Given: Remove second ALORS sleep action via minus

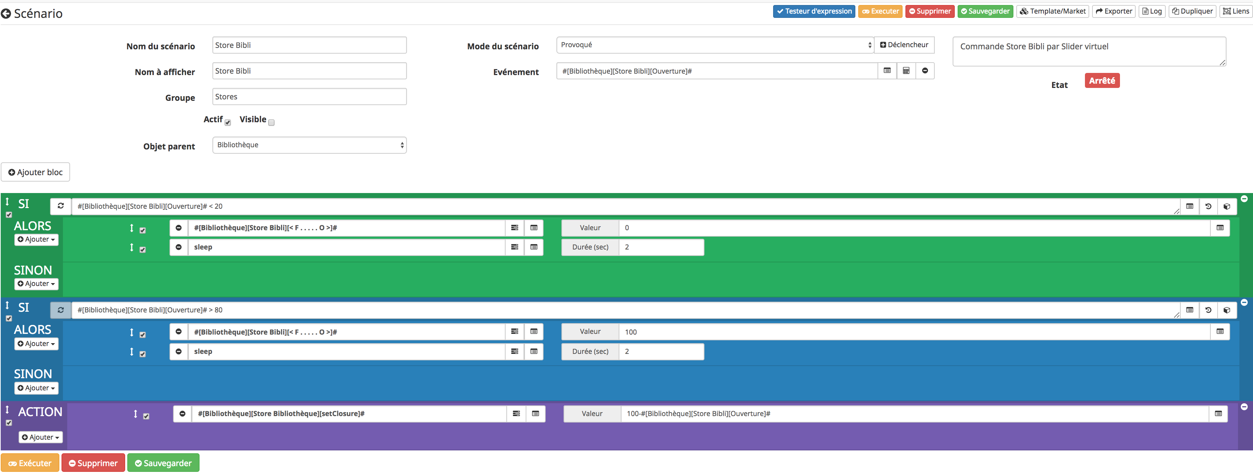Looking at the screenshot, I should coord(178,351).
